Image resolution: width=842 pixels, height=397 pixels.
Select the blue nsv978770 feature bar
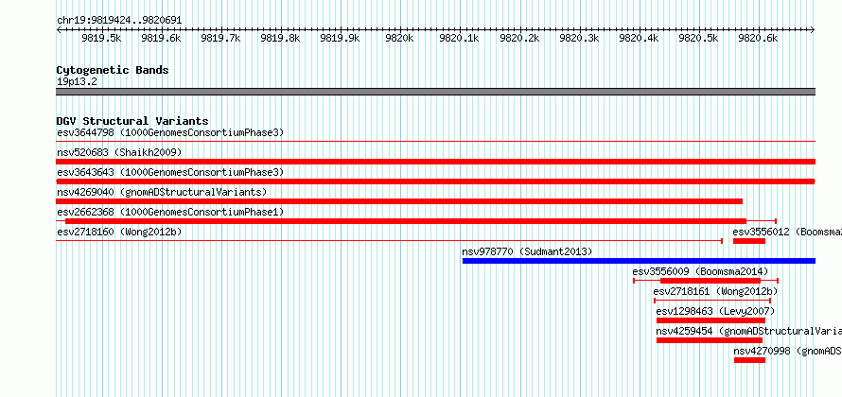click(x=639, y=261)
